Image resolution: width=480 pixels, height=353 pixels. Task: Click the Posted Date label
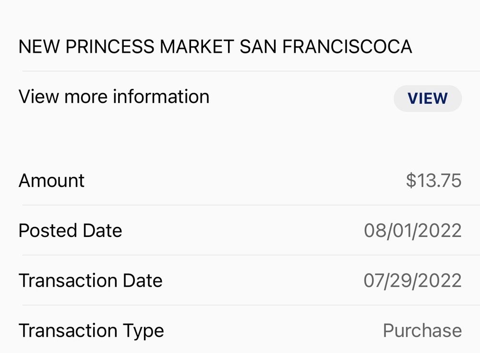(x=70, y=231)
